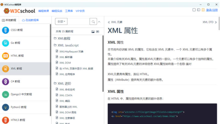The image size is (220, 124).
Task: Maximize the W3Cschool window
Action: 208,5
